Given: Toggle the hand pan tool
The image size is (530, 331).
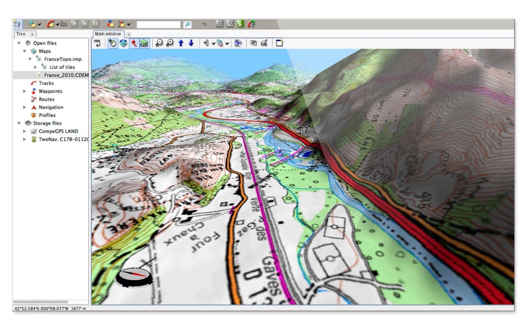Looking at the screenshot, I should (113, 43).
